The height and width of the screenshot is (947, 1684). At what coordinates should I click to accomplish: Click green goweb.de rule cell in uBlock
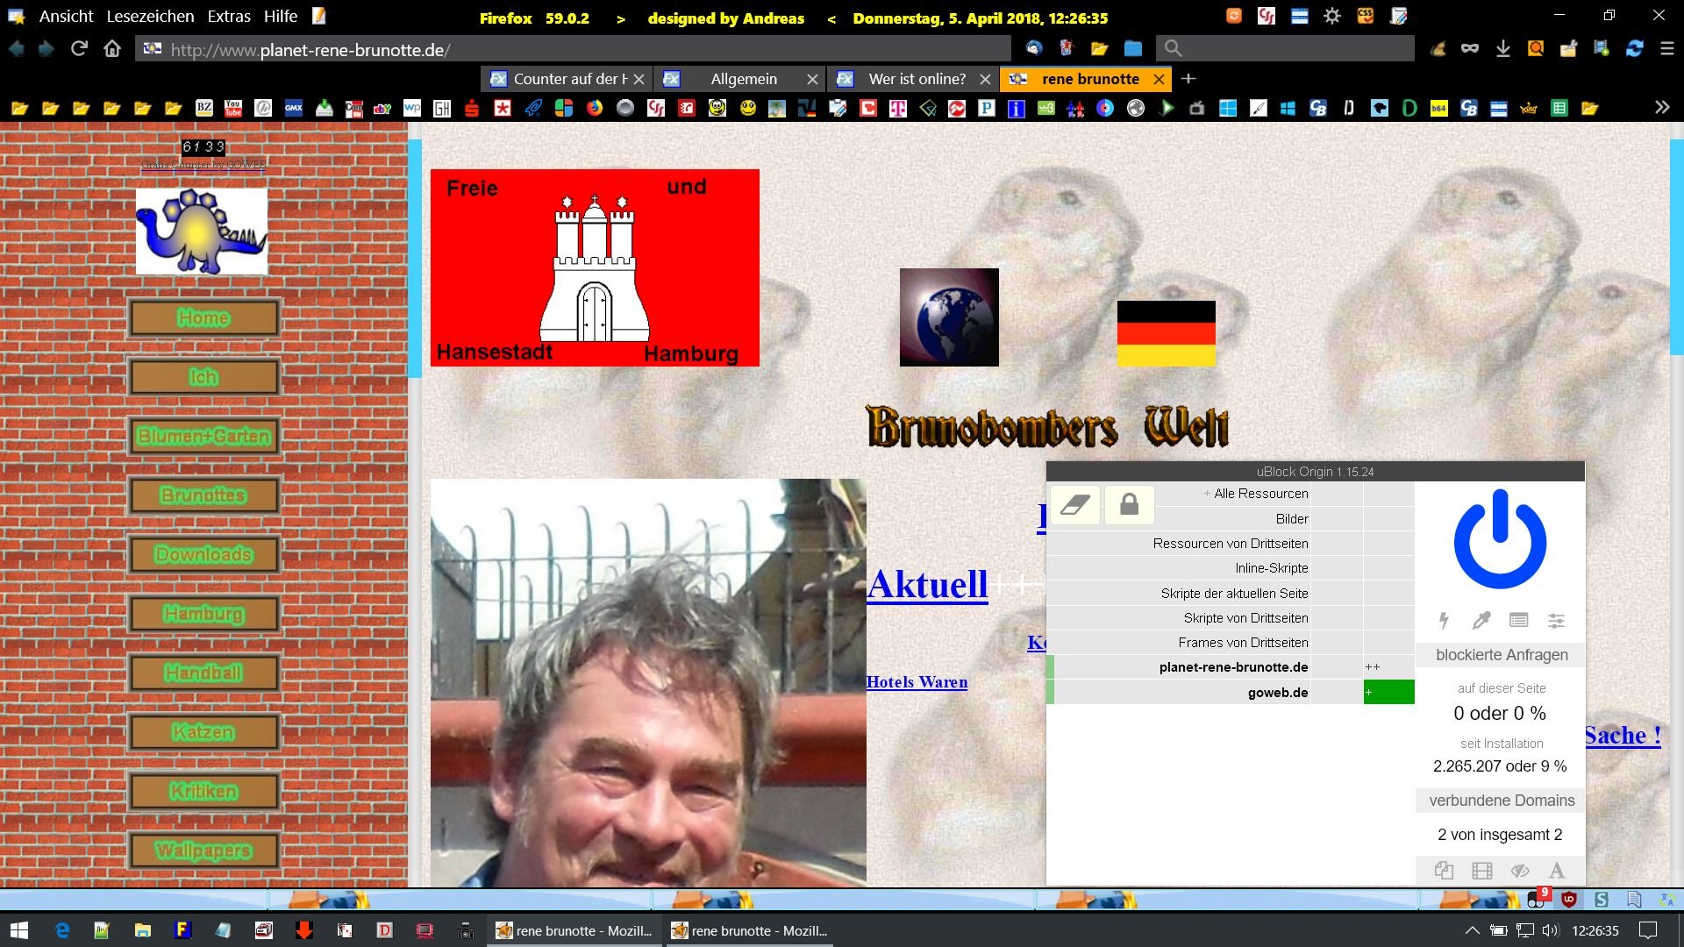coord(1388,693)
